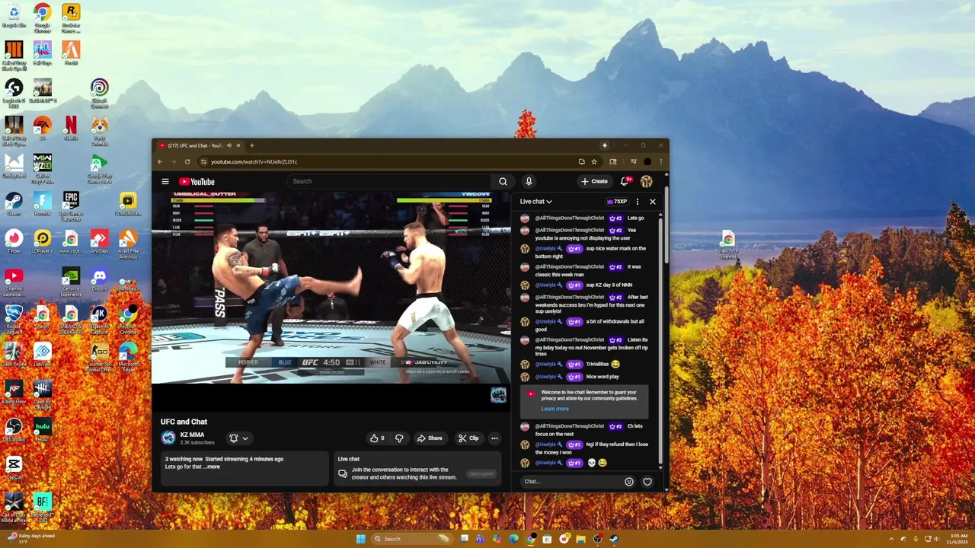Click the Chat message input field

coord(571,482)
